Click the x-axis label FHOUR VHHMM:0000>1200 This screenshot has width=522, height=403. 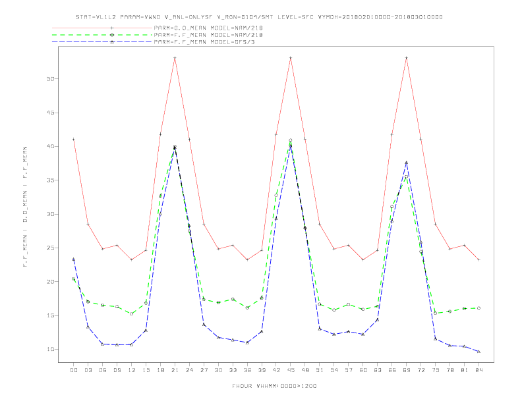coord(274,386)
